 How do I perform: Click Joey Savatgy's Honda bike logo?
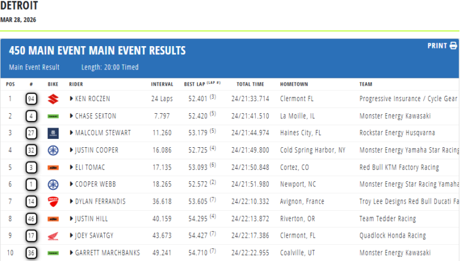(53, 236)
